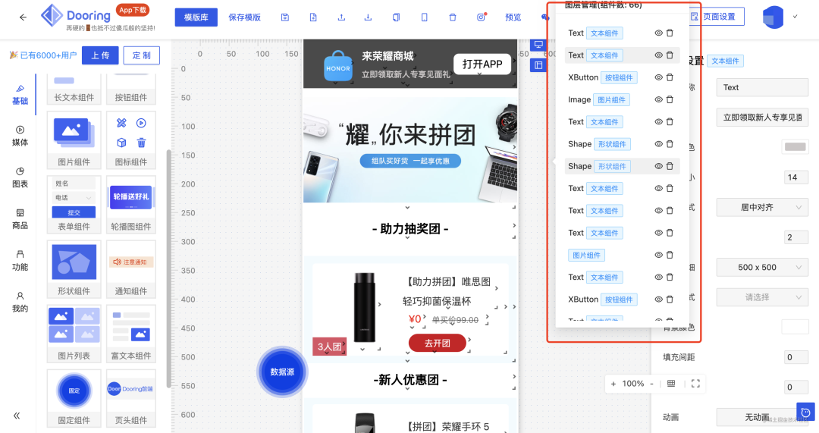Click the copy pages toolbar icon

397,17
